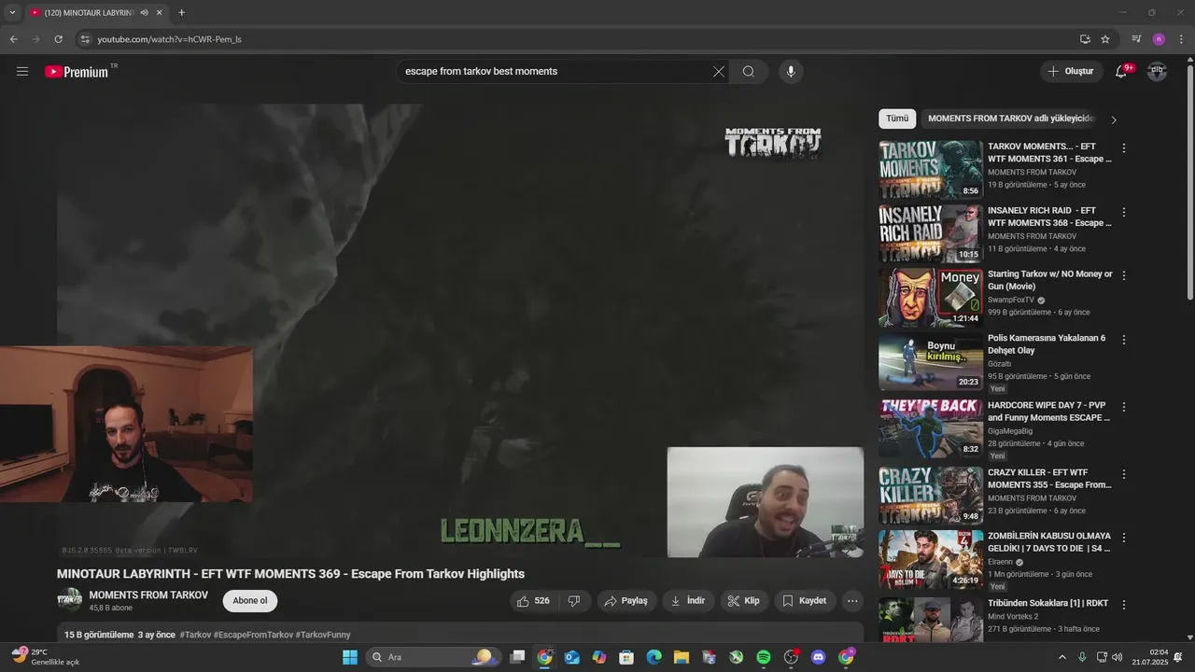1195x672 pixels.
Task: Open YouTube notifications bell
Action: [1122, 71]
